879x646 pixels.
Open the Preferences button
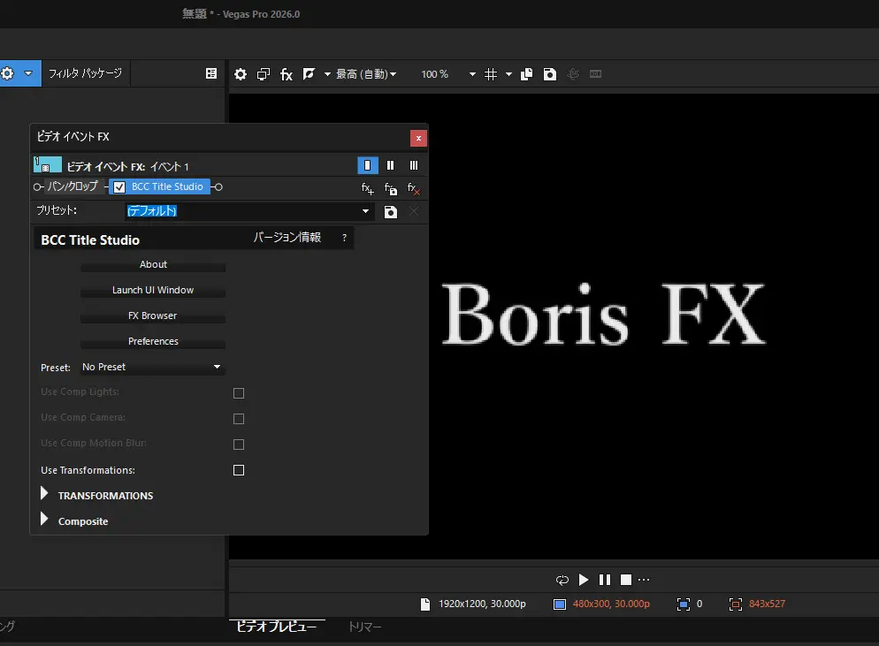click(x=153, y=342)
